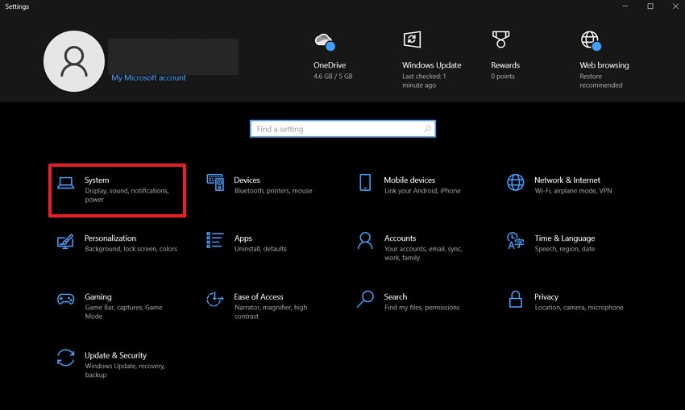Click 'Last checked: 1 minute ago' text
This screenshot has width=685, height=410.
(424, 81)
